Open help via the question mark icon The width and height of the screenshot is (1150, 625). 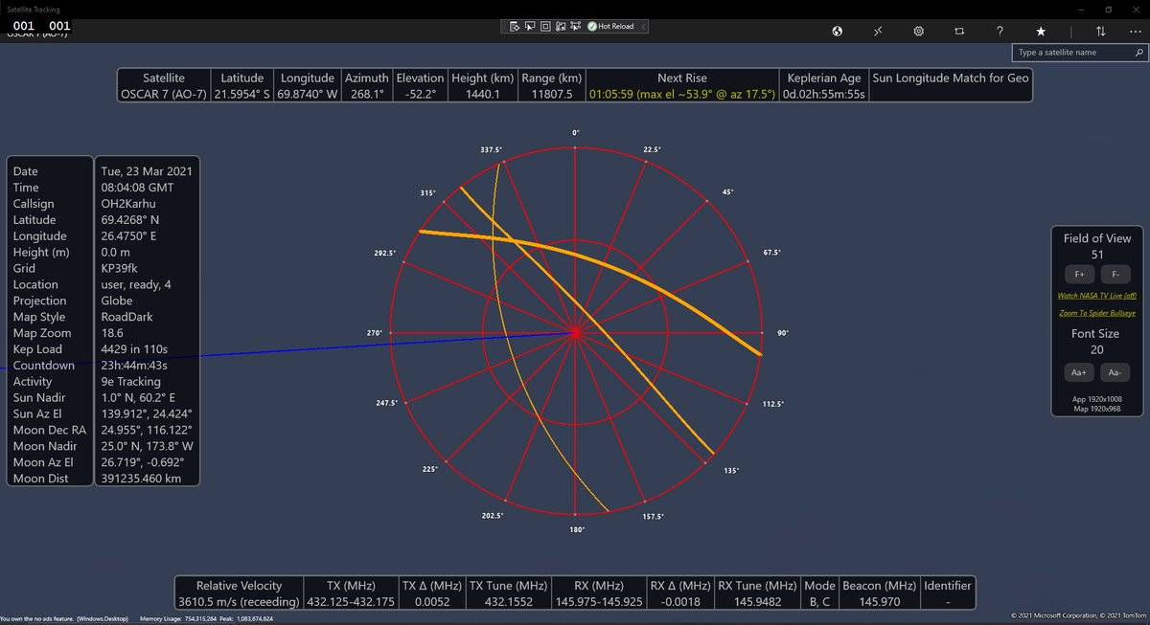click(x=1000, y=31)
